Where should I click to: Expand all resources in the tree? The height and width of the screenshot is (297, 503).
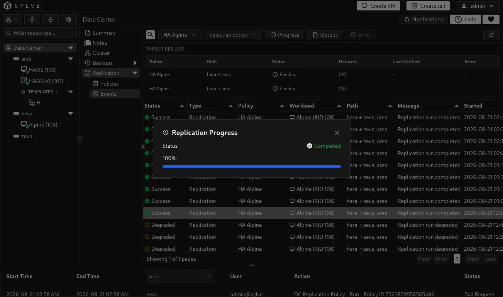point(32,20)
